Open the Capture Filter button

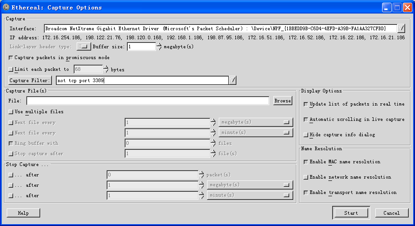[x=30, y=80]
